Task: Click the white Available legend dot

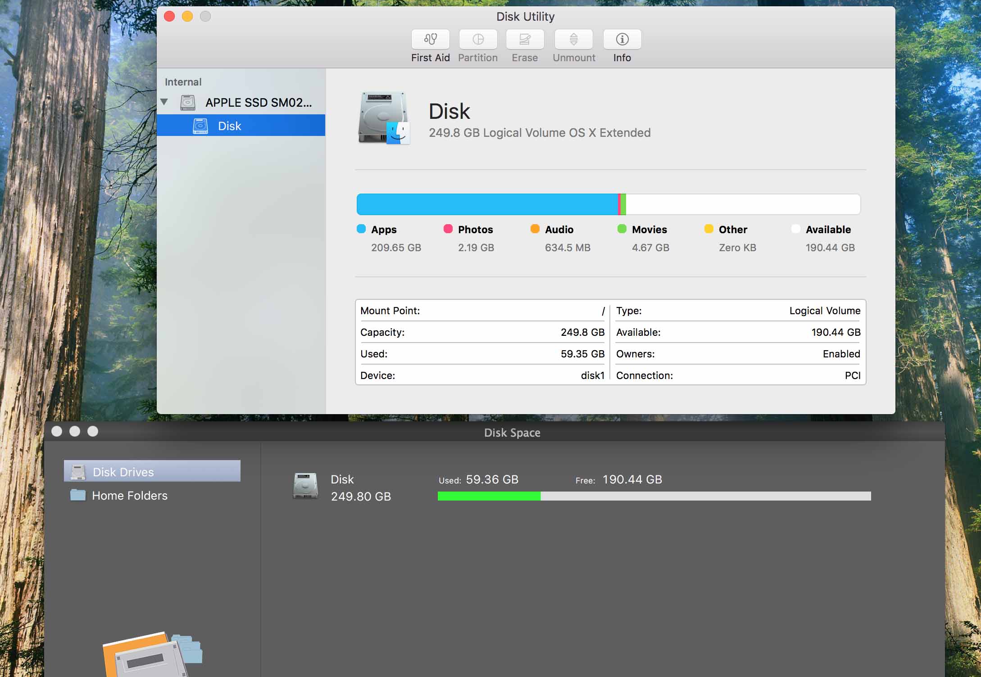Action: click(x=796, y=229)
